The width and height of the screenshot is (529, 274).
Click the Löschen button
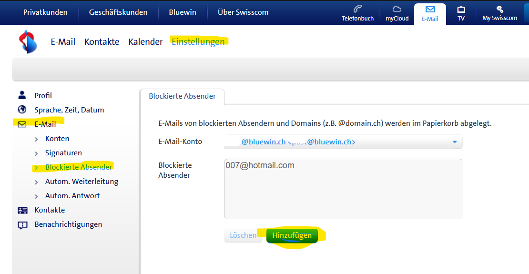tap(243, 235)
